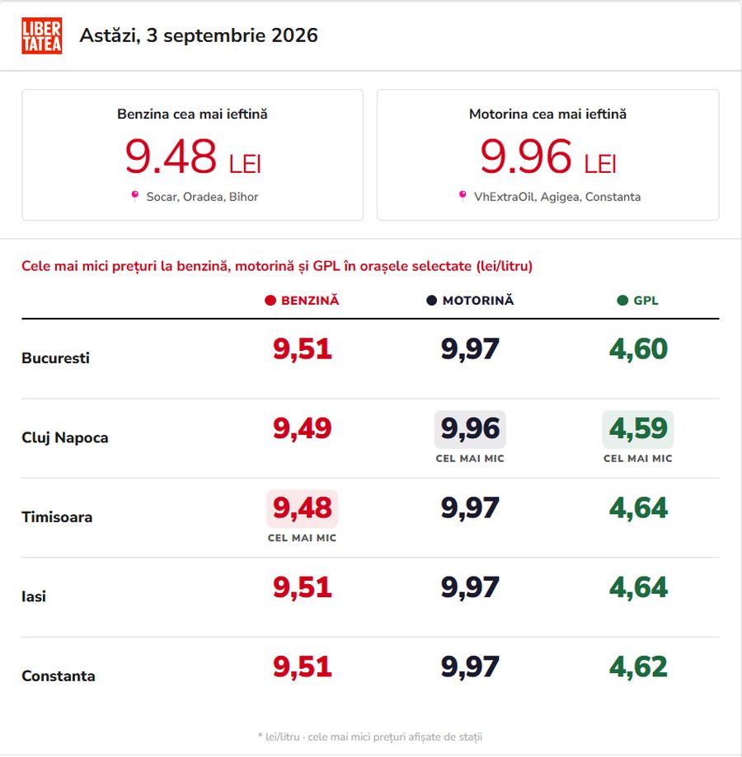742x757 pixels.
Task: Select the GPL column header
Action: [637, 301]
